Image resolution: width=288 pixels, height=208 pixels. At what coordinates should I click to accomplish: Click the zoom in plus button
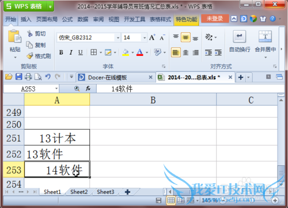click(x=275, y=201)
